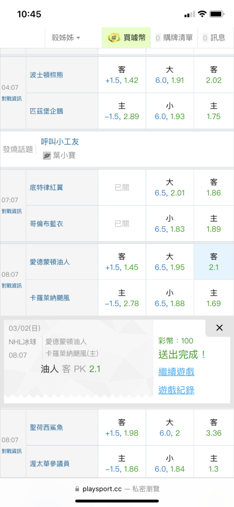Toggle the selected 油人 客 2.1 cell
The image size is (234, 507).
tap(214, 262)
